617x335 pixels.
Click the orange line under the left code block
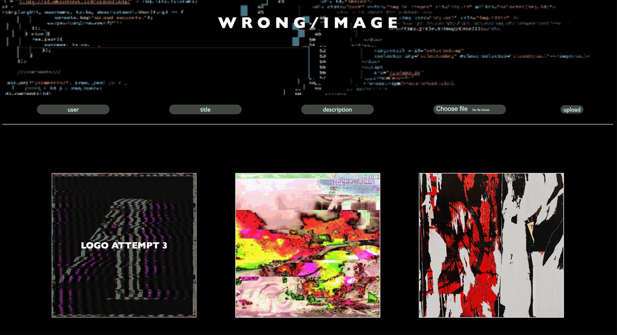[154, 48]
